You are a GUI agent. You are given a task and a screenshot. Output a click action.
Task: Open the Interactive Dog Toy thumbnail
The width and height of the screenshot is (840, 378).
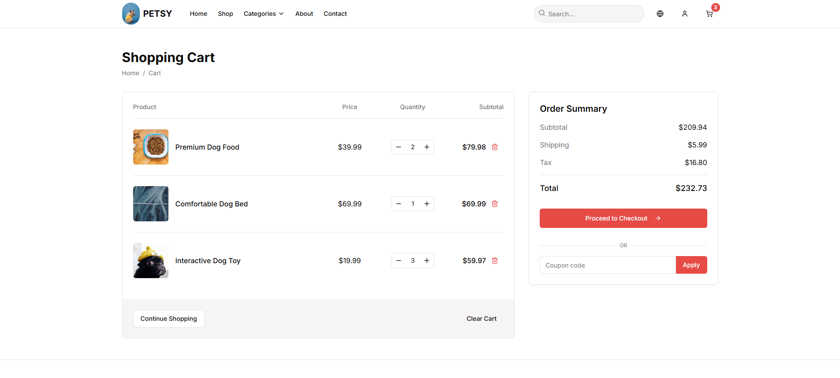(x=151, y=261)
